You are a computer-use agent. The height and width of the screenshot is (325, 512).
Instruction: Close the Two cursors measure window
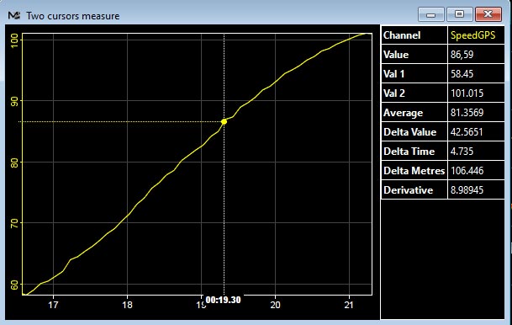click(x=488, y=14)
